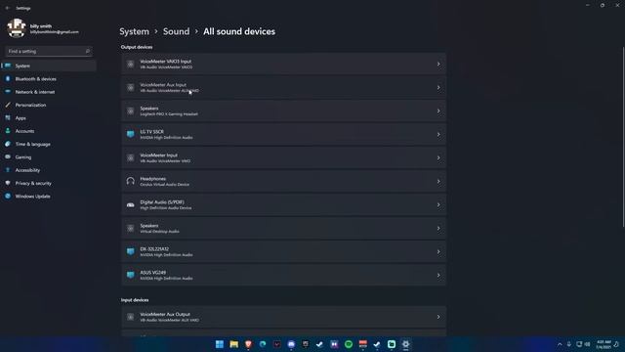Click the Privacy & security shield icon
Viewport: 625px width, 352px height.
pos(8,183)
